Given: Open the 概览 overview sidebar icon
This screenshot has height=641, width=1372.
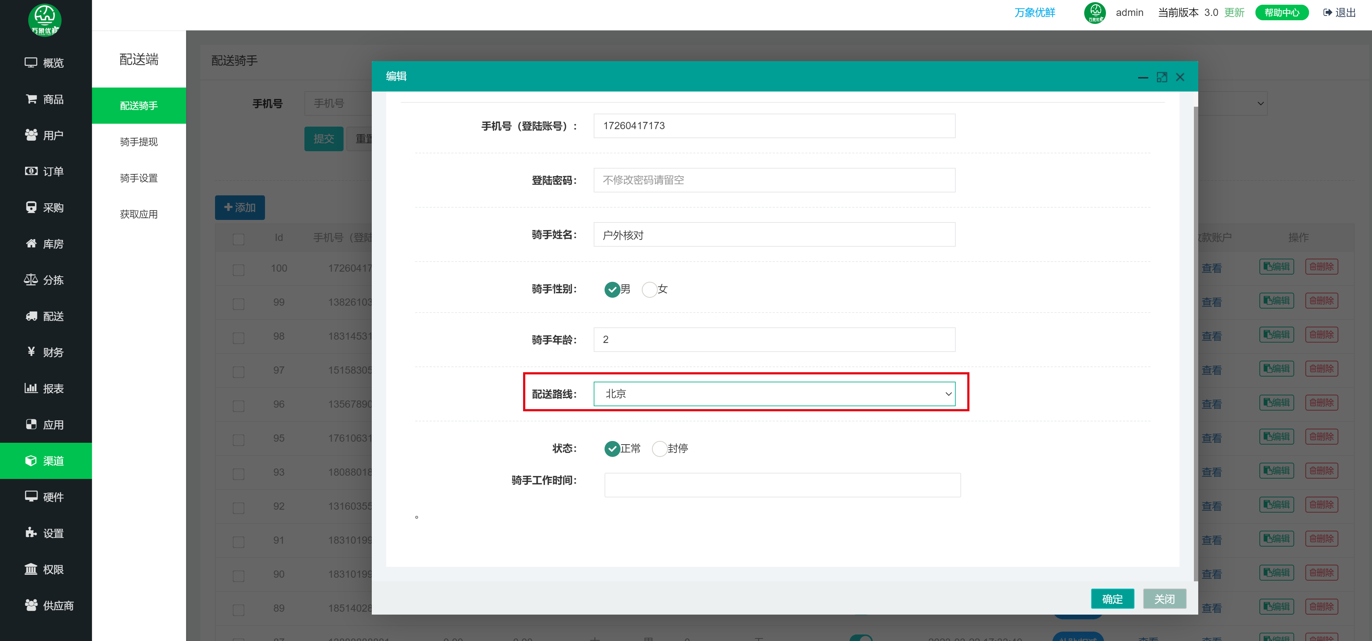Looking at the screenshot, I should click(x=31, y=62).
